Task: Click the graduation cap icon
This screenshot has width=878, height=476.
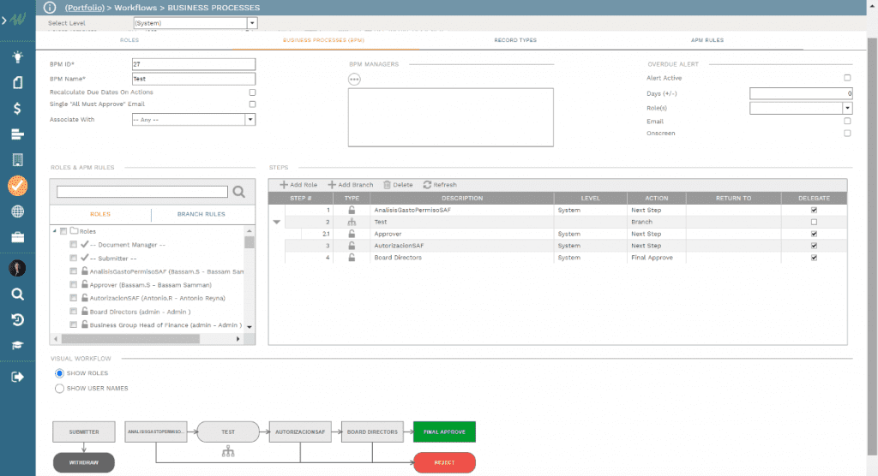Action: click(x=17, y=345)
